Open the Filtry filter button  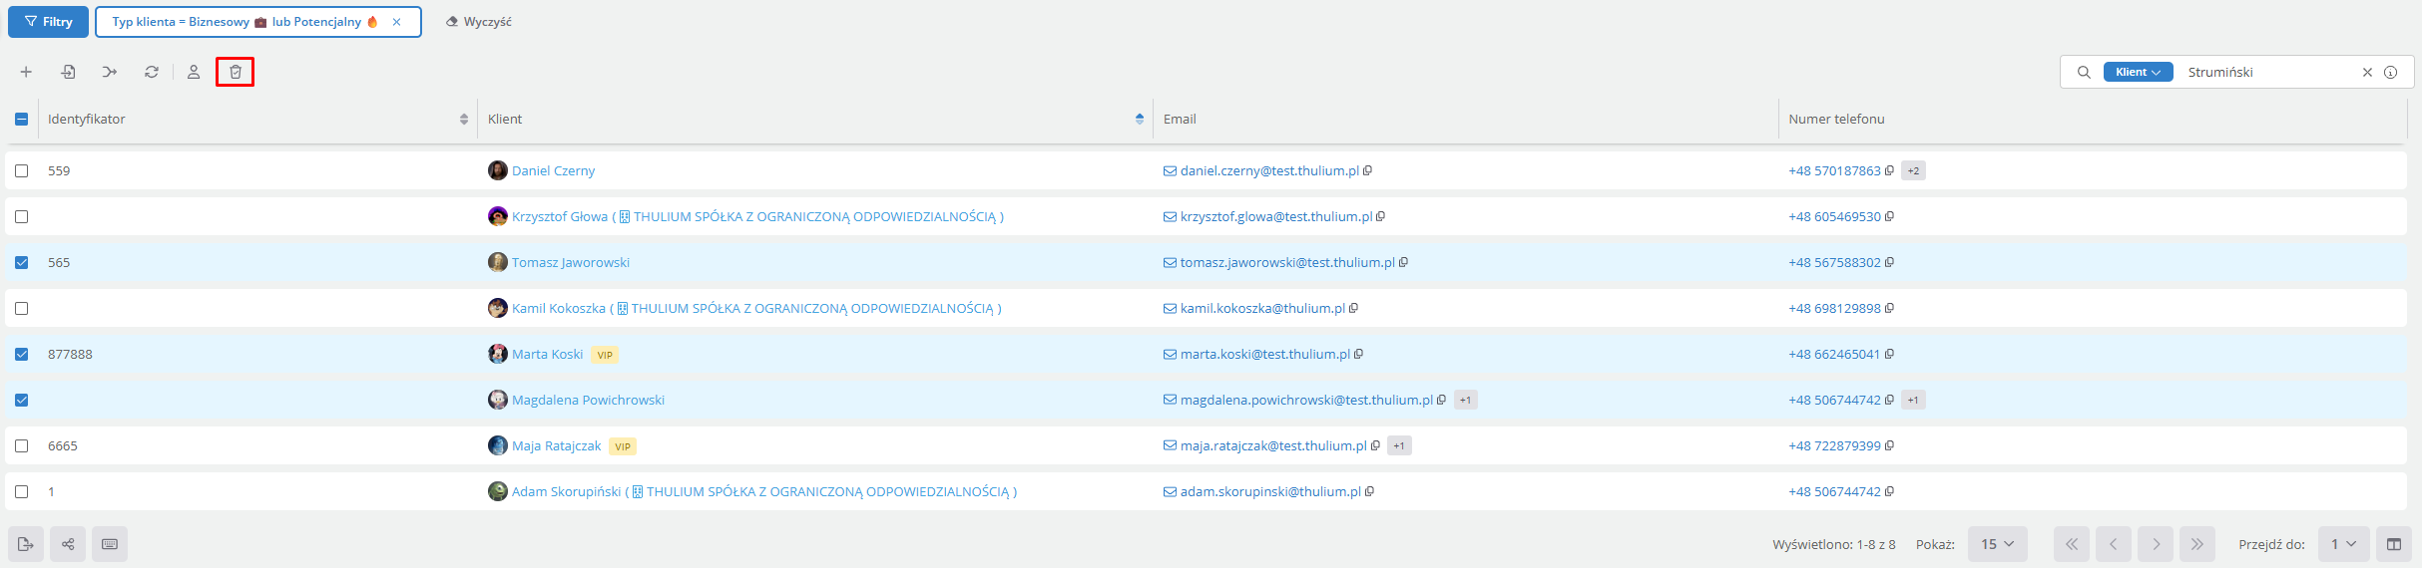[48, 22]
